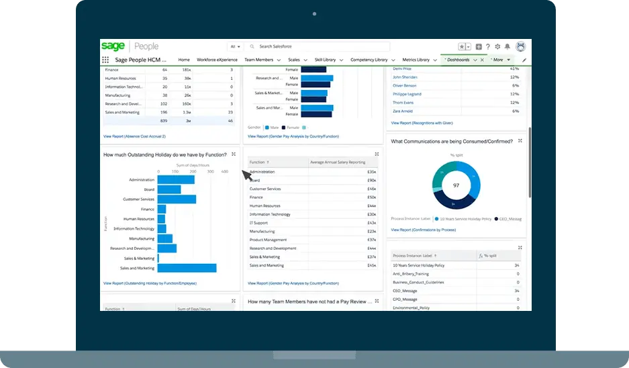Screen dimensions: 629x368
Task: Open the More tabs dropdown
Action: point(501,60)
